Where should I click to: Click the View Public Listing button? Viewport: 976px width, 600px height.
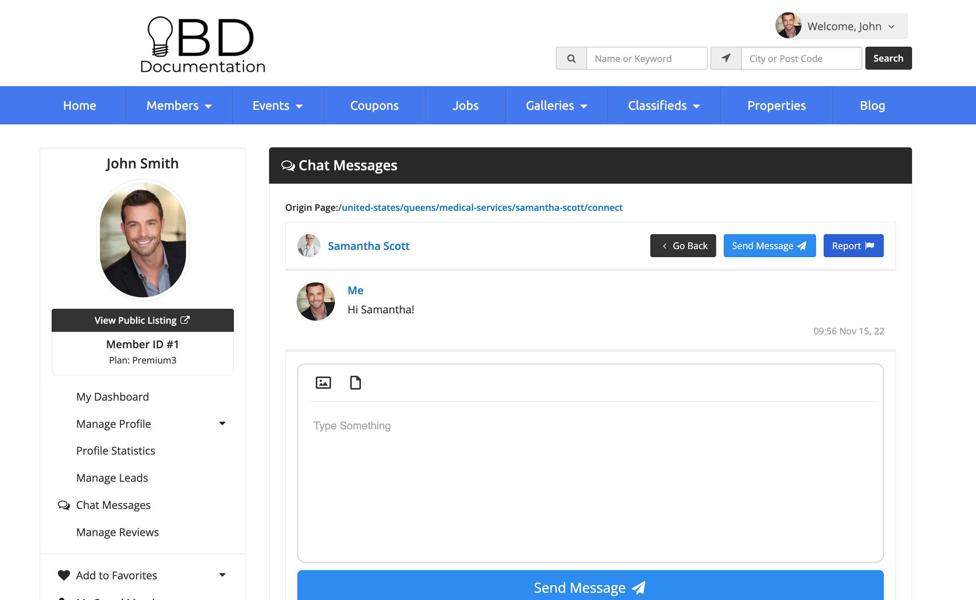[x=142, y=320]
